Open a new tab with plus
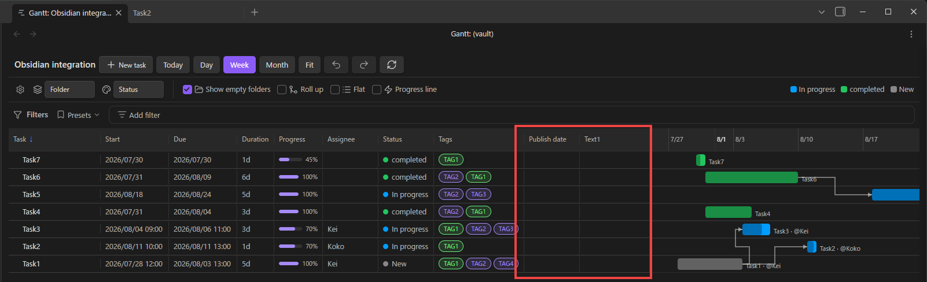 pos(255,12)
